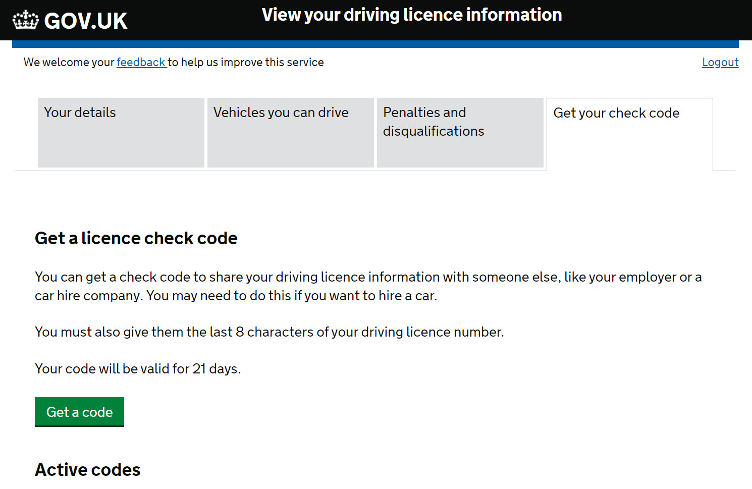Click the 21 days validity sentence
The image size is (752, 489).
coord(138,368)
